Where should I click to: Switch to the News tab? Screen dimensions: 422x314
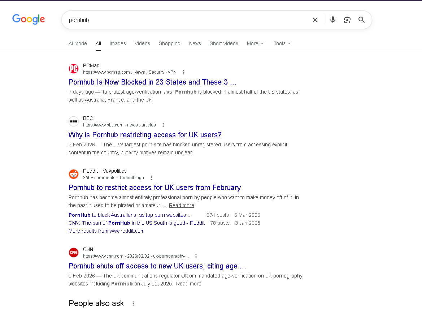[x=195, y=43]
